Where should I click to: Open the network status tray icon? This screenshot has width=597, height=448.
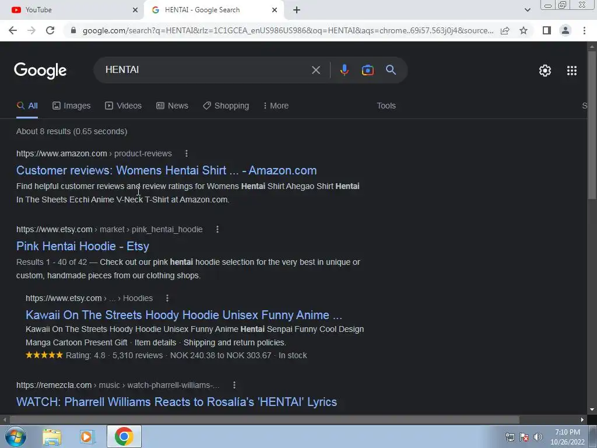click(x=510, y=437)
